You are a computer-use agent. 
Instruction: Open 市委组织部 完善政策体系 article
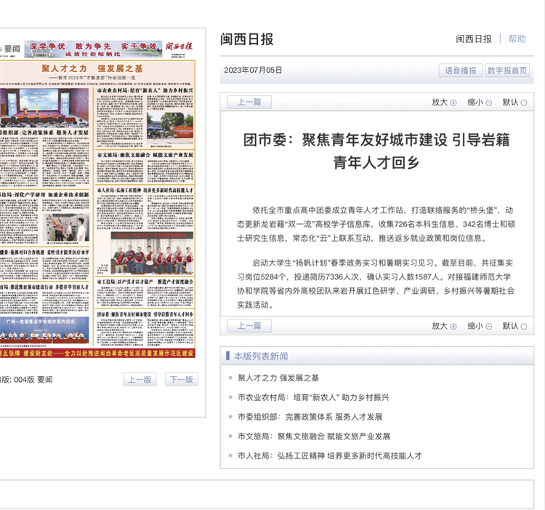(310, 417)
